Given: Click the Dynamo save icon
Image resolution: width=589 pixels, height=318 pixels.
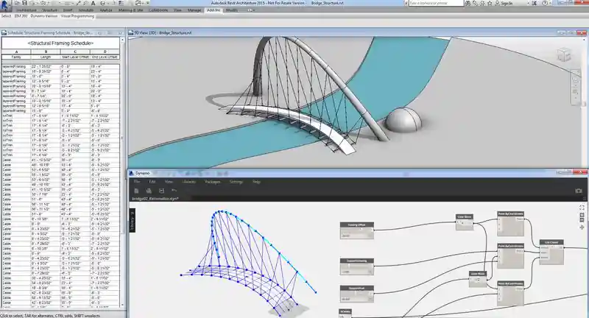Looking at the screenshot, I should 160,190.
